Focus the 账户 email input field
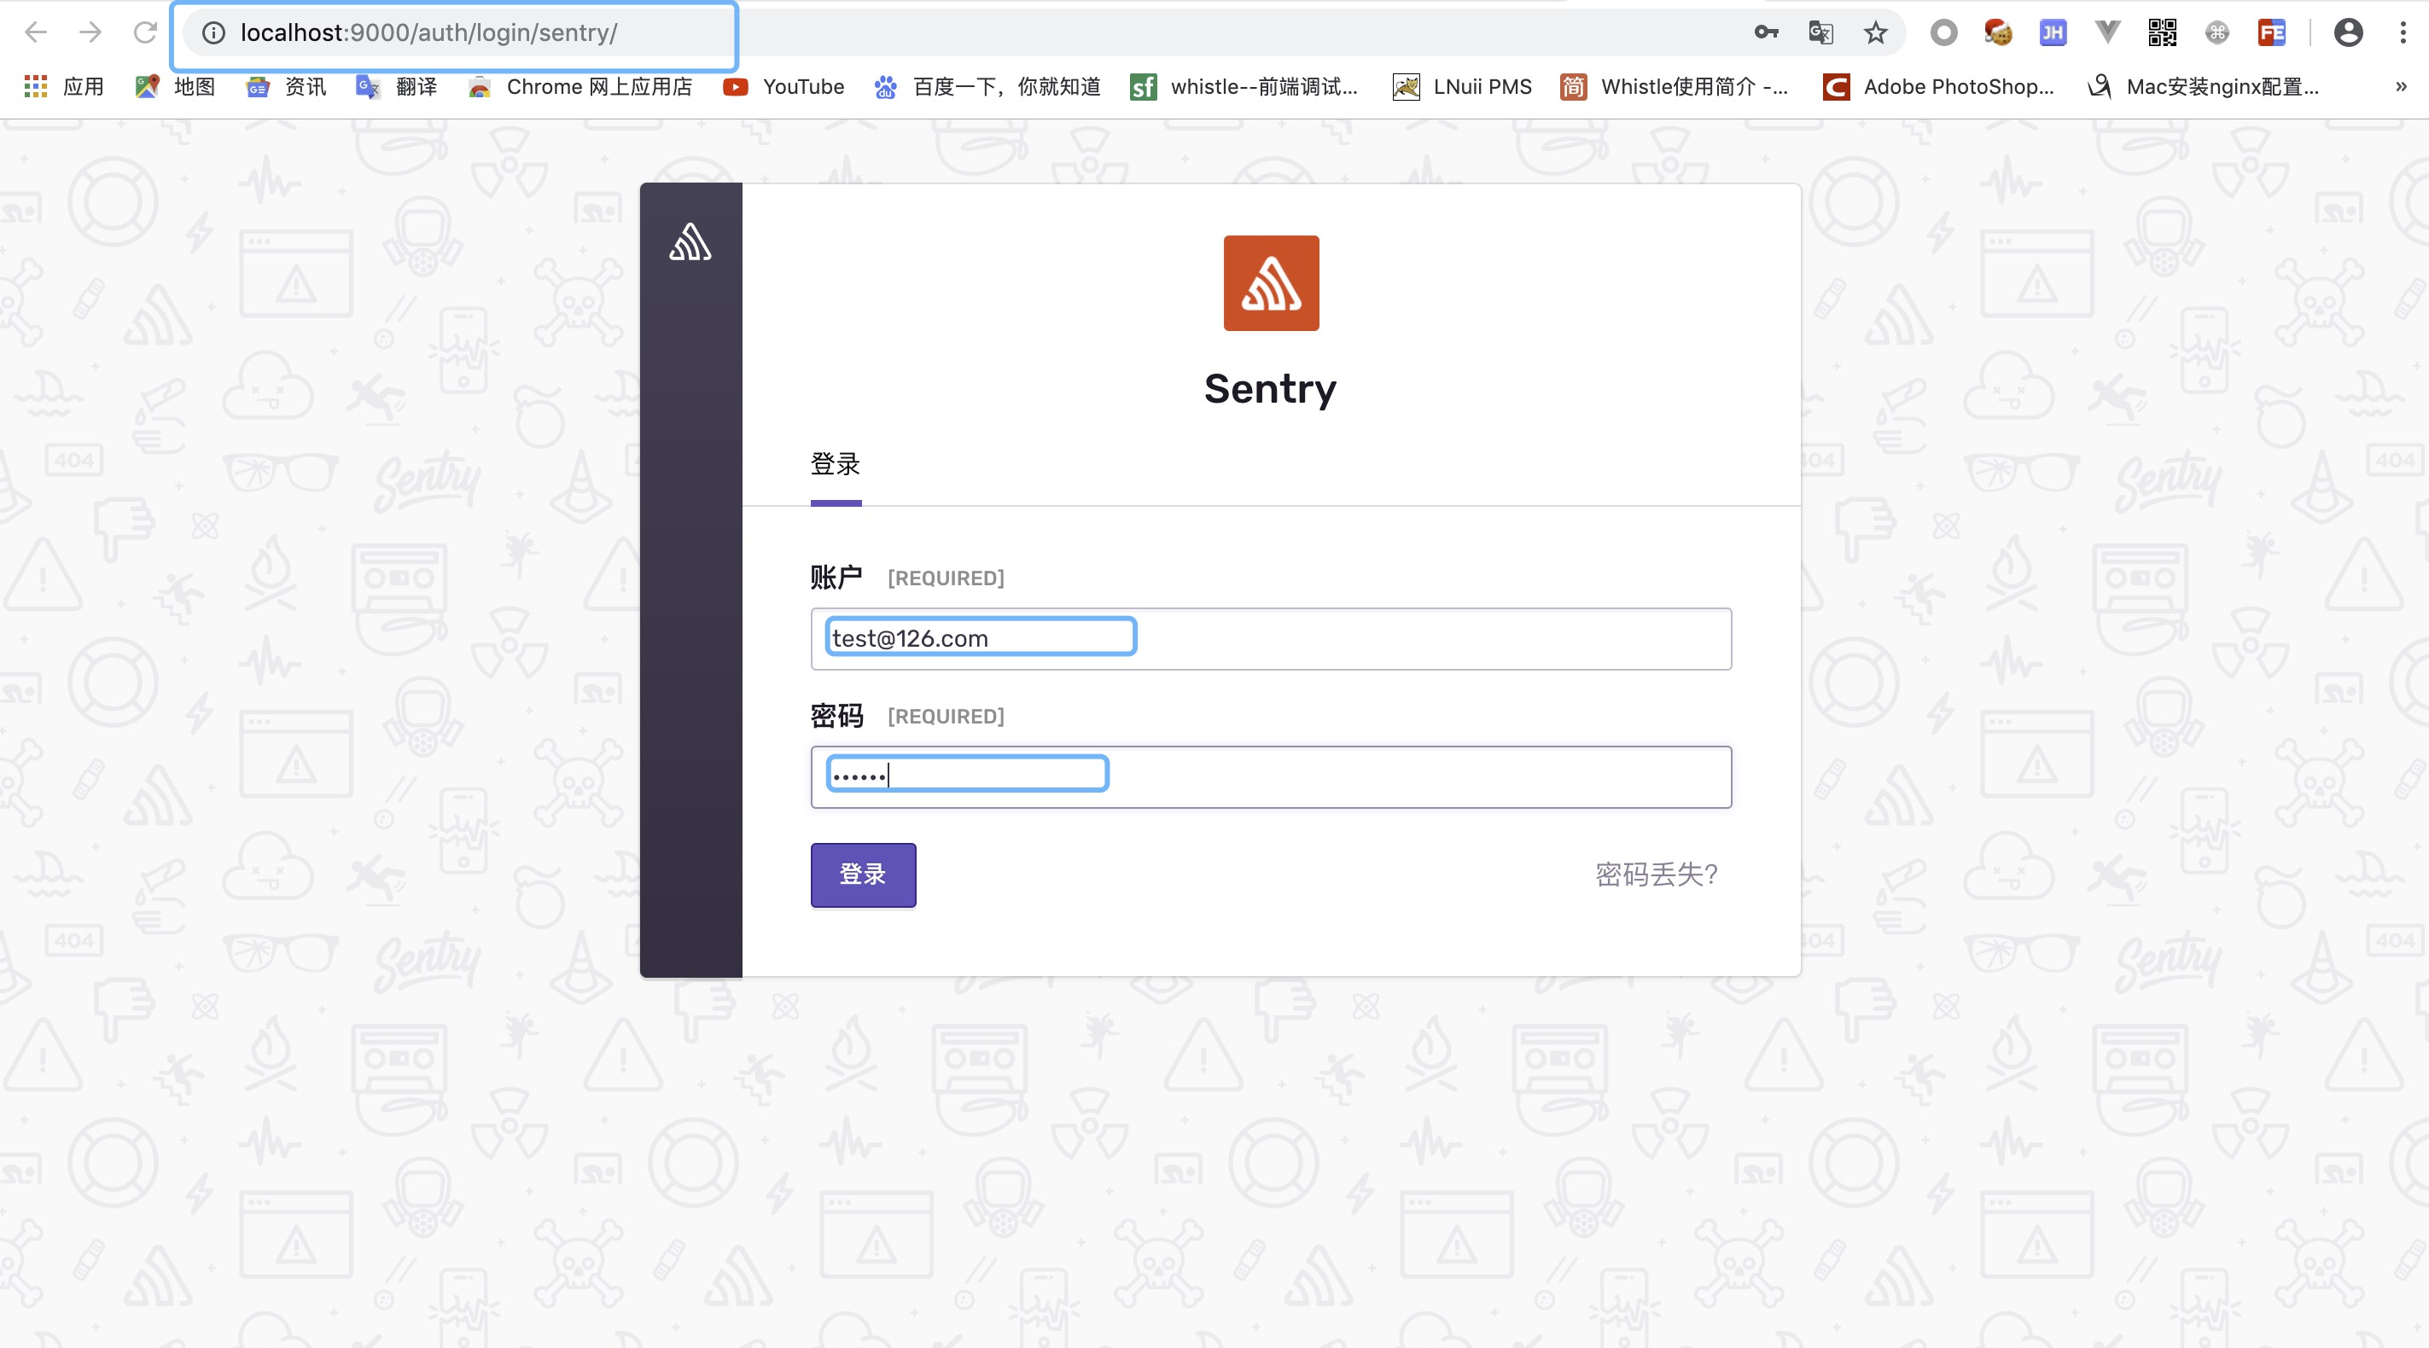Screen dimensions: 2429x1348 pos(1270,638)
